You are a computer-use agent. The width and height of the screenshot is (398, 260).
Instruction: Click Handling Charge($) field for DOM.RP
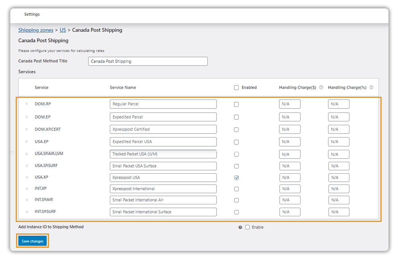point(290,104)
